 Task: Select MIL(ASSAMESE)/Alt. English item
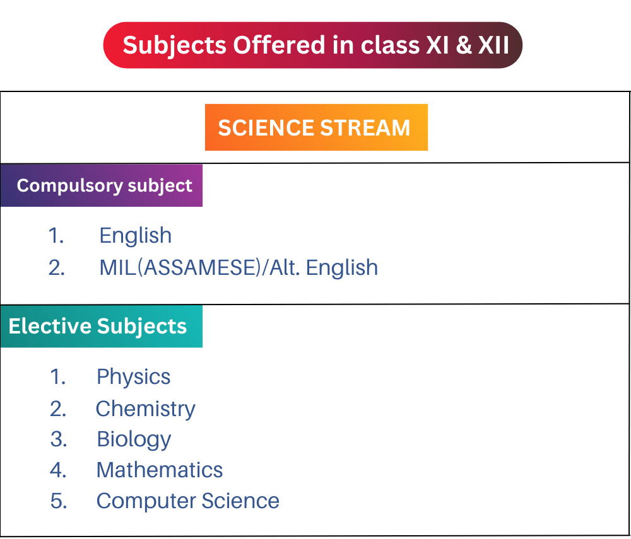(239, 268)
